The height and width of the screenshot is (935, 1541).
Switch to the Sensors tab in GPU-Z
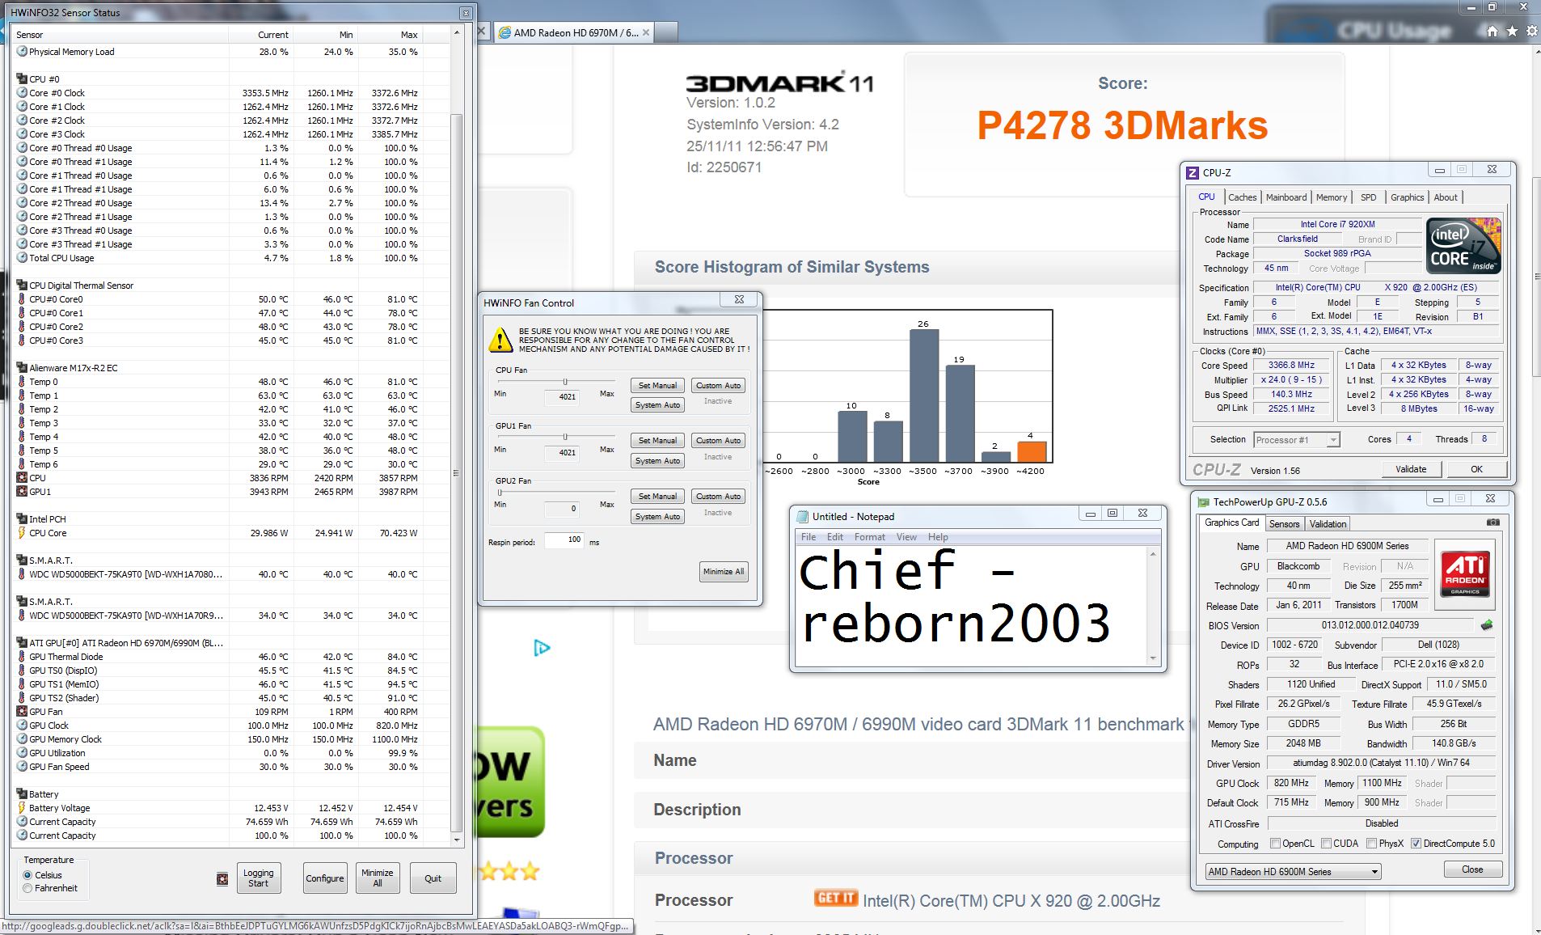click(x=1284, y=524)
